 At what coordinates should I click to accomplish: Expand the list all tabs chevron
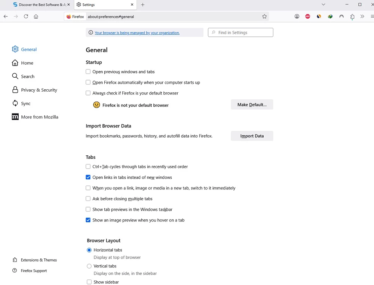pyautogui.click(x=324, y=4)
